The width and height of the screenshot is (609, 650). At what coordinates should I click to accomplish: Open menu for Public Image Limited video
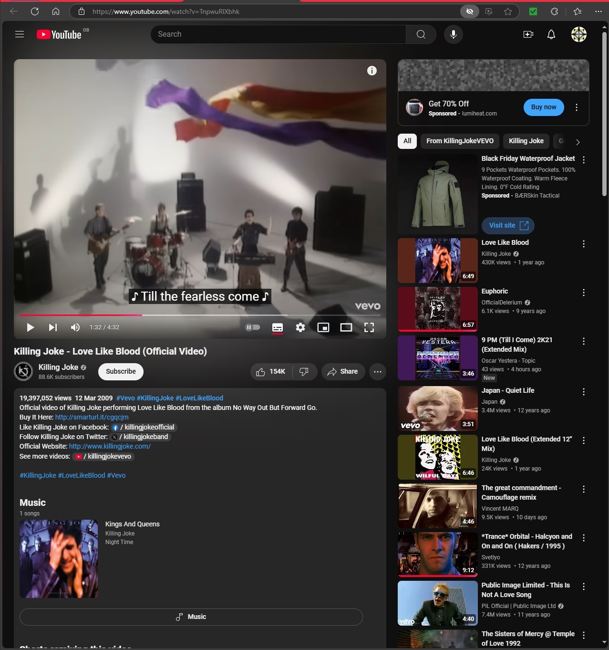click(x=584, y=587)
